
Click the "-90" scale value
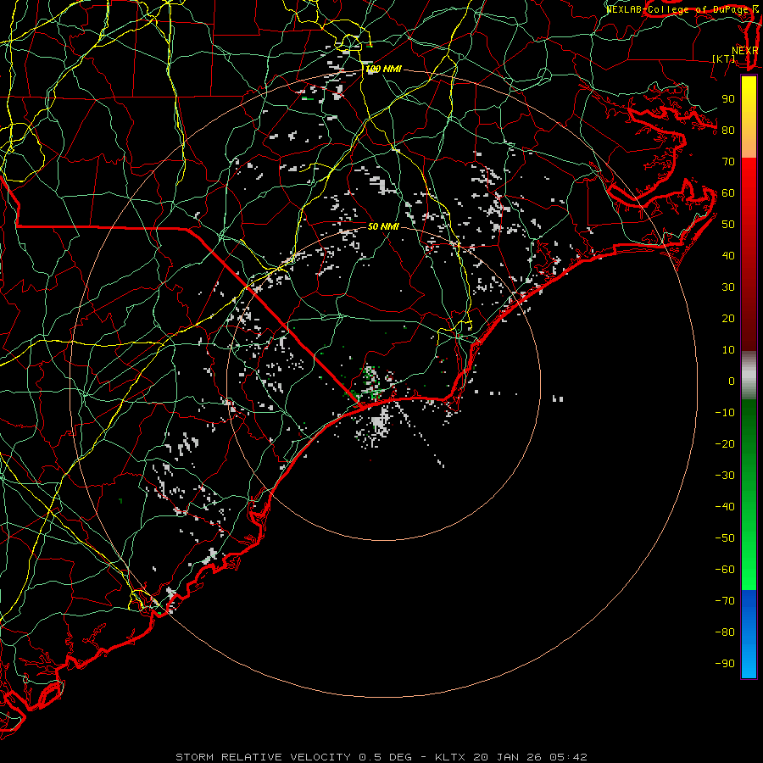click(x=725, y=664)
